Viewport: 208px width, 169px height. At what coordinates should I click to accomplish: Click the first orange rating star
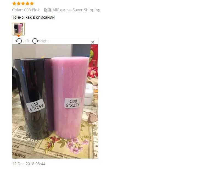click(x=14, y=4)
